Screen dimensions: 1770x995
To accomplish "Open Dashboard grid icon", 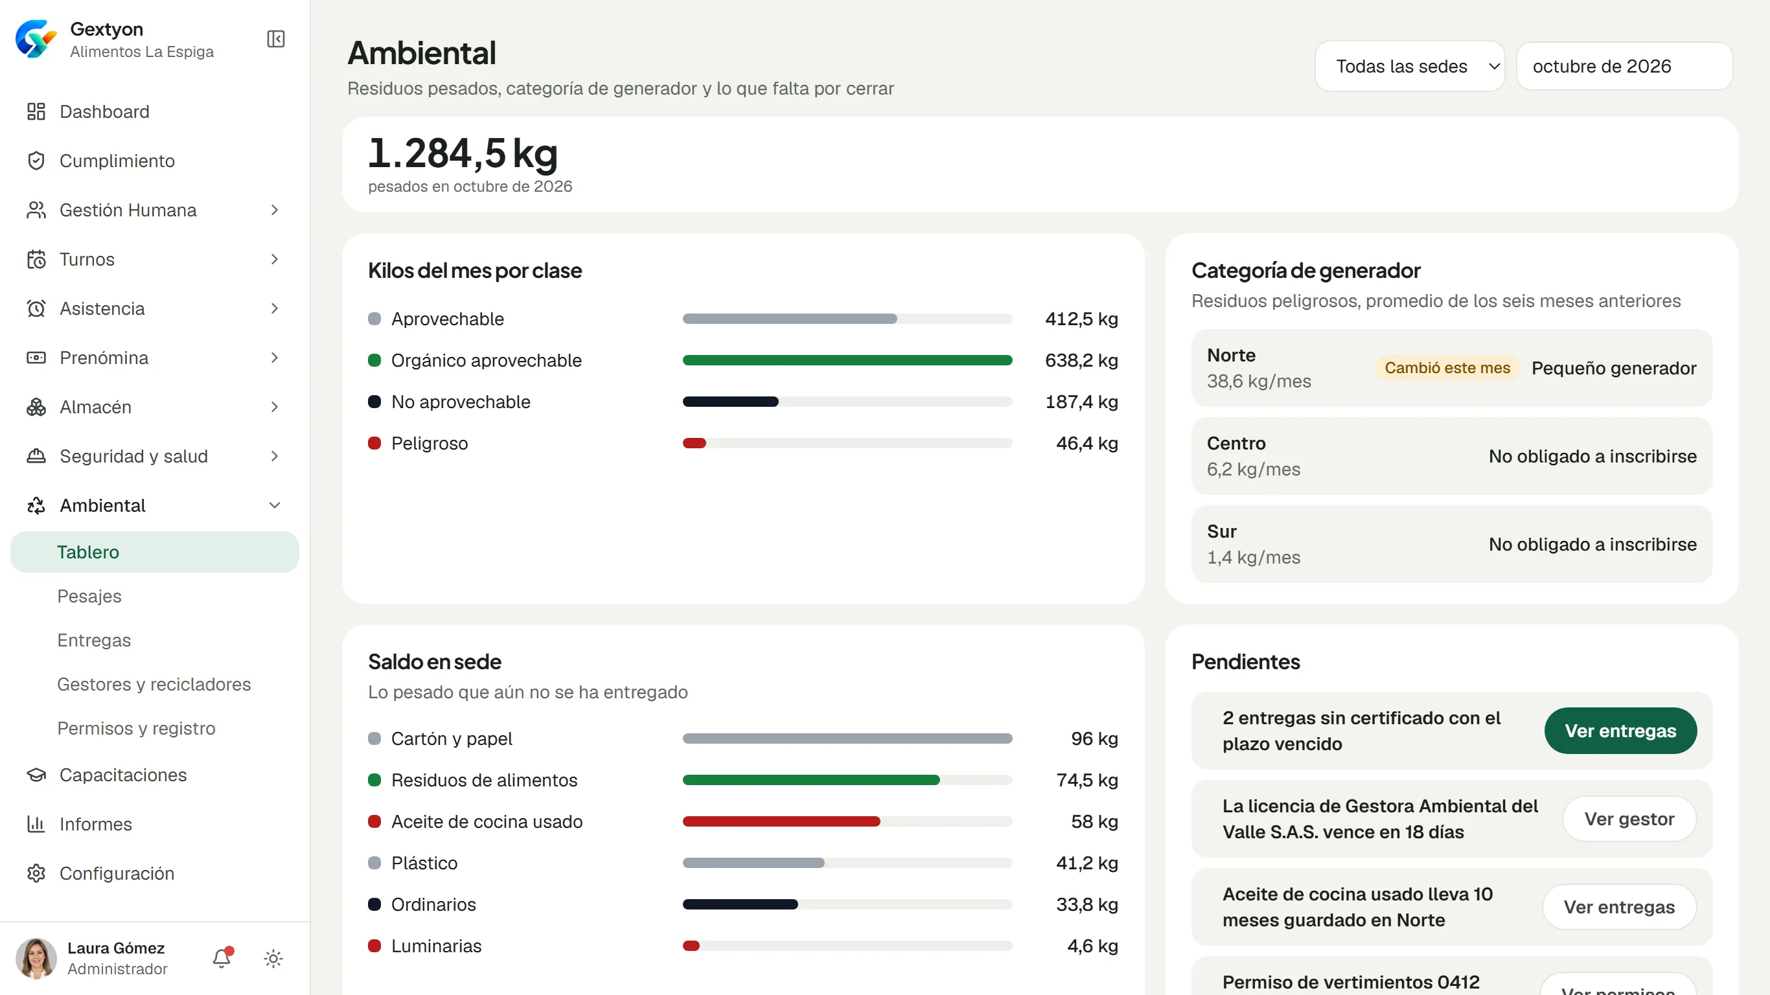I will [36, 111].
